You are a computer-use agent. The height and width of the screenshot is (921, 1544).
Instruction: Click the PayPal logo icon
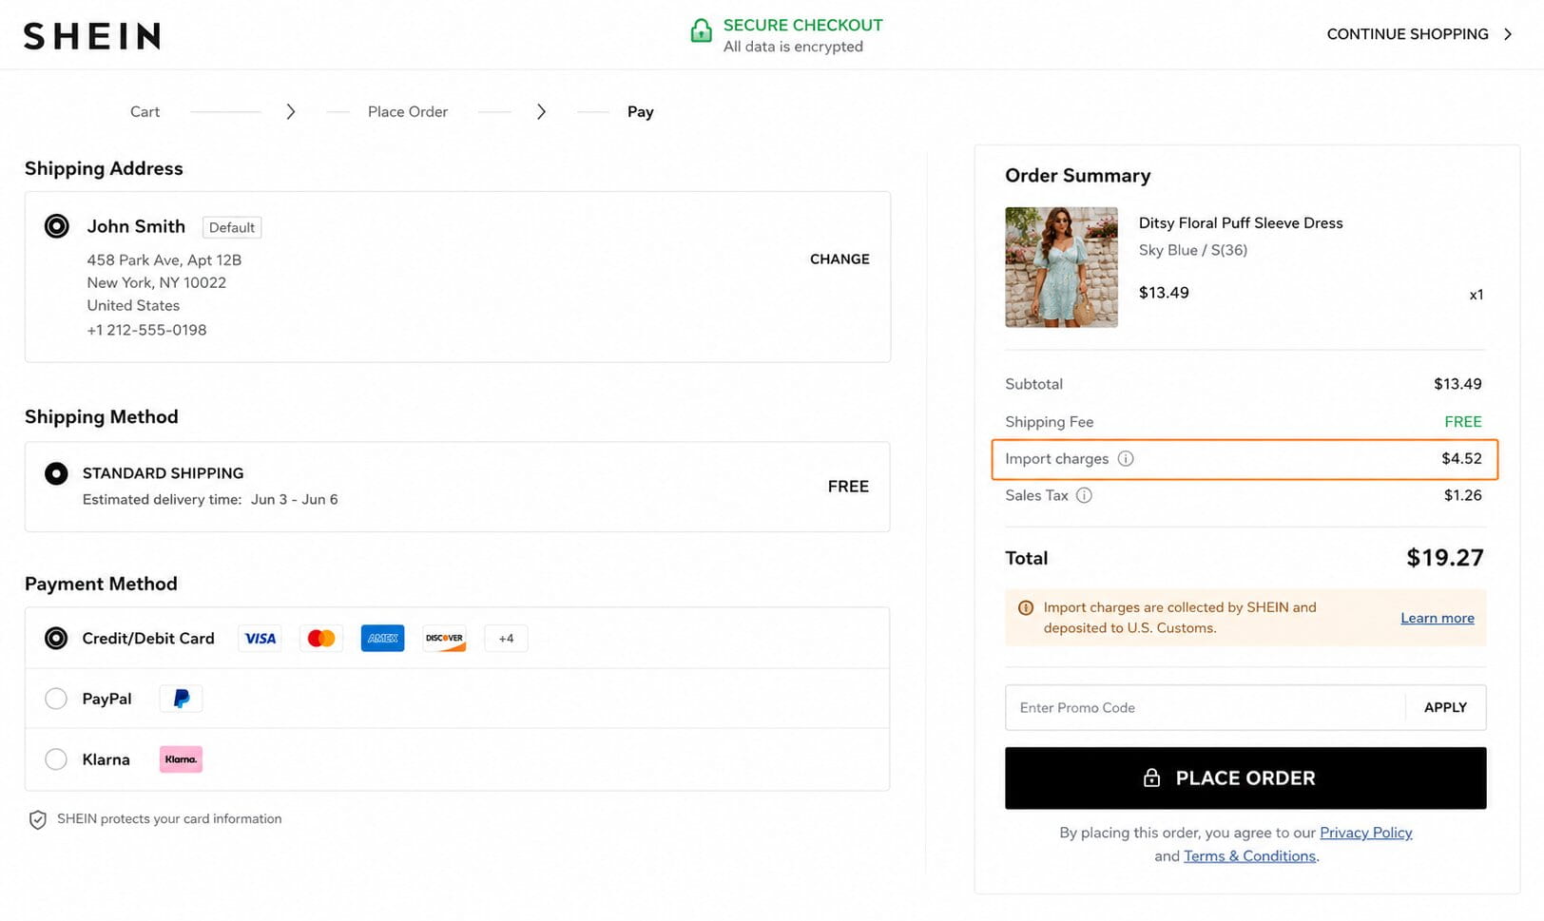pos(181,699)
